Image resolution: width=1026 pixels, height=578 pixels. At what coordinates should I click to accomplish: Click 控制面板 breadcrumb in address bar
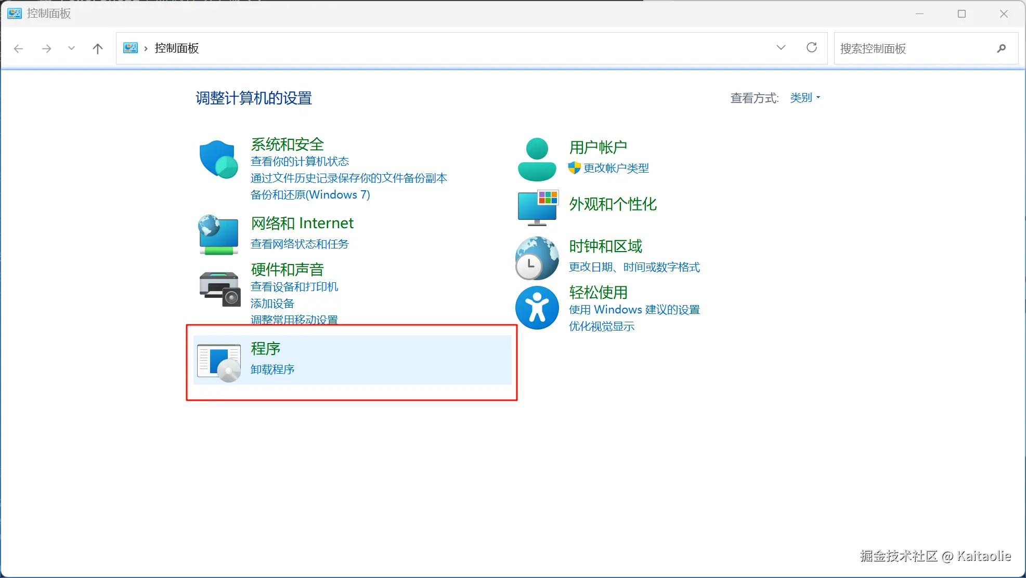pos(177,48)
